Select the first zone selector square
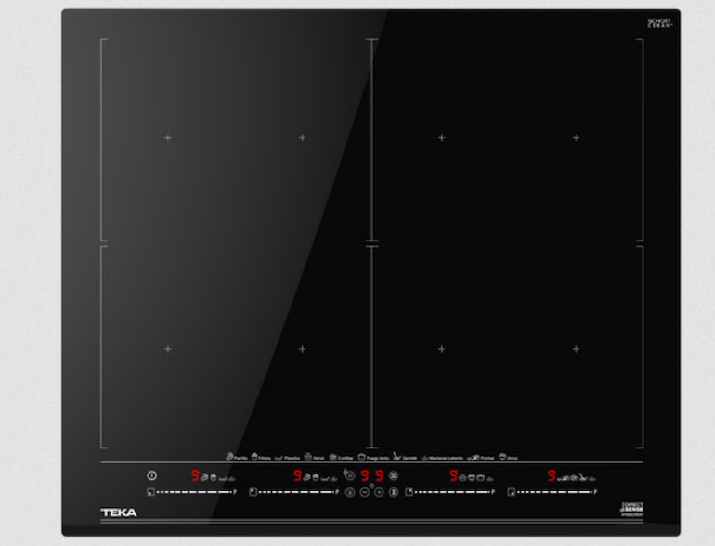 click(150, 492)
